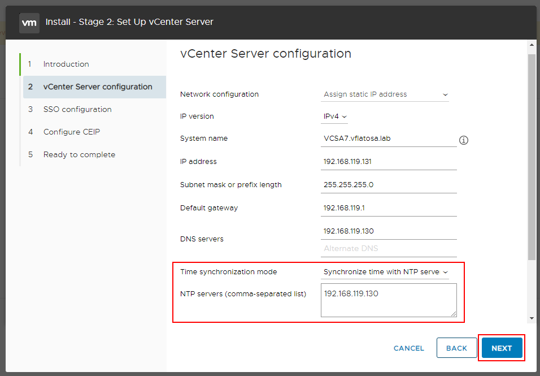Click the 'Install - Stage 2' dialog title
Image resolution: width=540 pixels, height=376 pixels.
click(x=129, y=22)
